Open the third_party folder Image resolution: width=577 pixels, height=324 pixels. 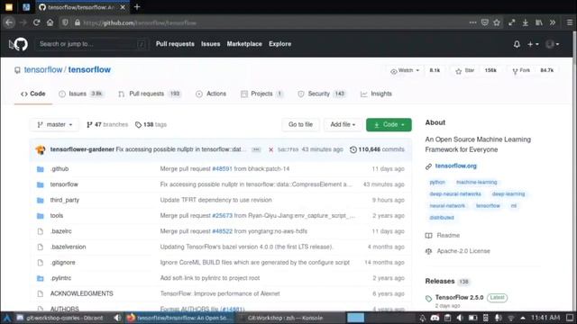[64, 200]
